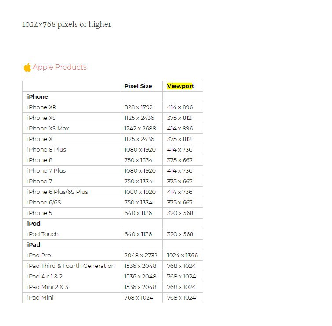Image resolution: width=332 pixels, height=326 pixels.
Task: Click the highlighted Viewport column header
Action: coord(181,86)
